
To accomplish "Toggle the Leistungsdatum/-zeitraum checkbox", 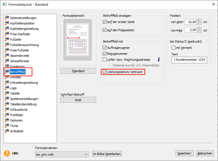I will 104,72.
